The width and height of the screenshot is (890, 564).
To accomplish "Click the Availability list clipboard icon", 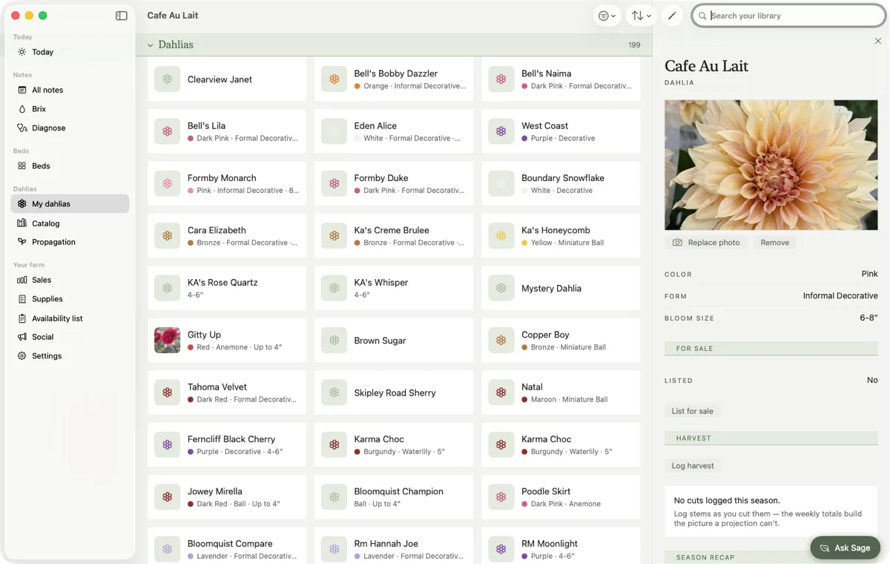I will [22, 318].
